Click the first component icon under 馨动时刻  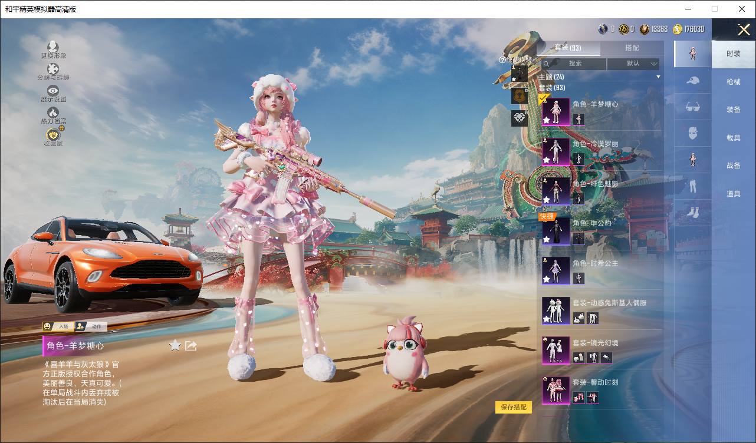click(x=578, y=398)
